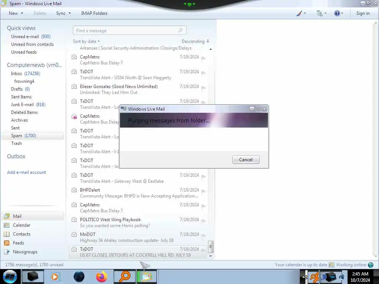This screenshot has width=379, height=284.
Task: Click message list scroll down arrow
Action: (211, 256)
